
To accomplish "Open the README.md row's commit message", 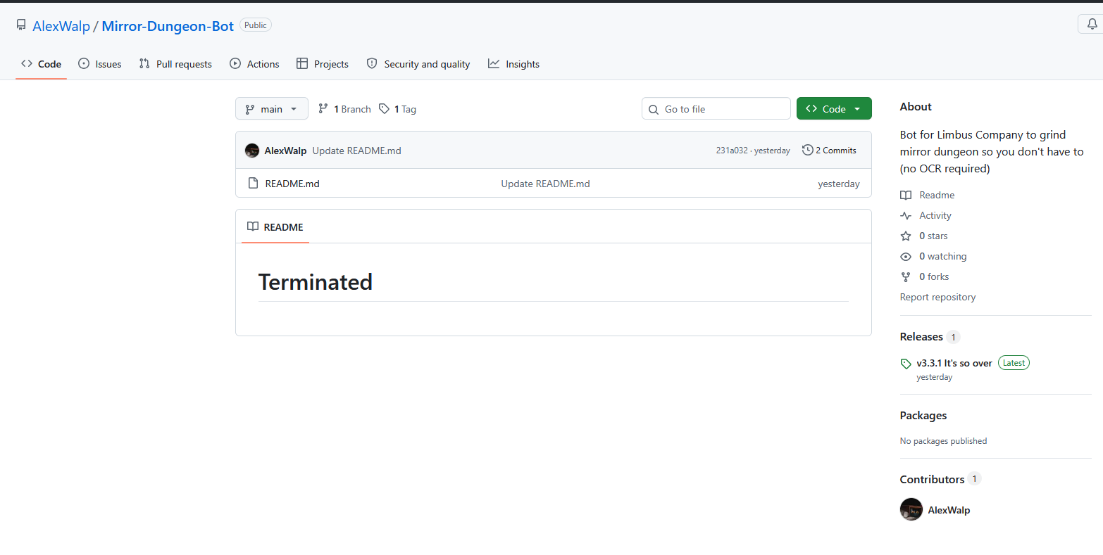I will 546,184.
